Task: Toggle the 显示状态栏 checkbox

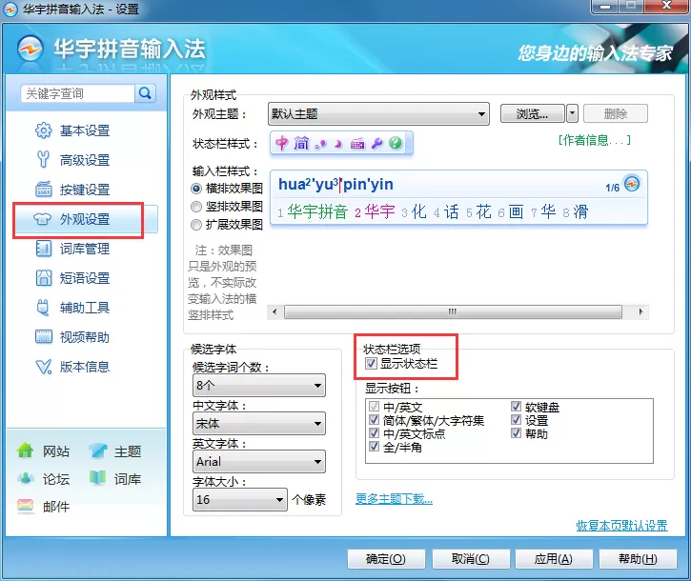Action: (371, 364)
